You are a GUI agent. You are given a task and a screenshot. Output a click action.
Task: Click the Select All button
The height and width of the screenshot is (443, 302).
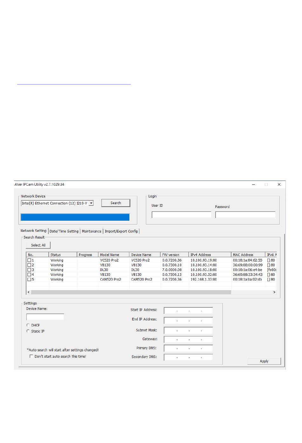(x=38, y=245)
